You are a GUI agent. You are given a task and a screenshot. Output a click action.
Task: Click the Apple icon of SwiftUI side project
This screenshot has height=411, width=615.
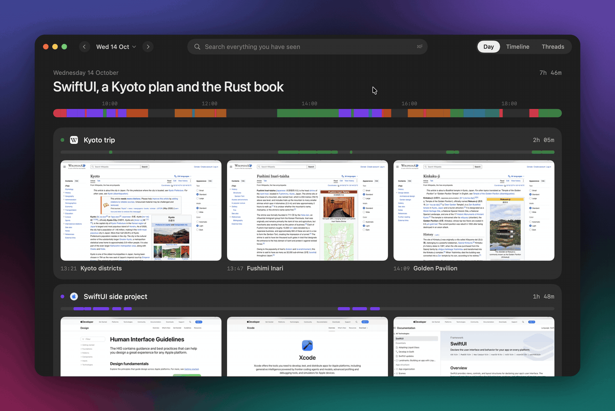coord(74,296)
